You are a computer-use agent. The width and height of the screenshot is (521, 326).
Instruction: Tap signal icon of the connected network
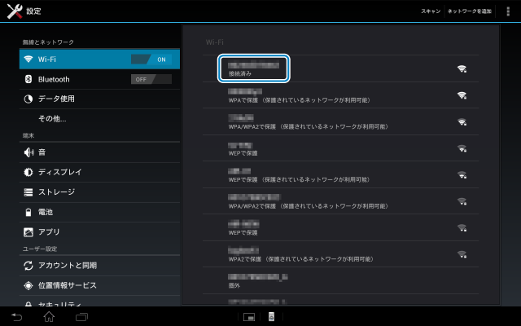pyautogui.click(x=462, y=68)
